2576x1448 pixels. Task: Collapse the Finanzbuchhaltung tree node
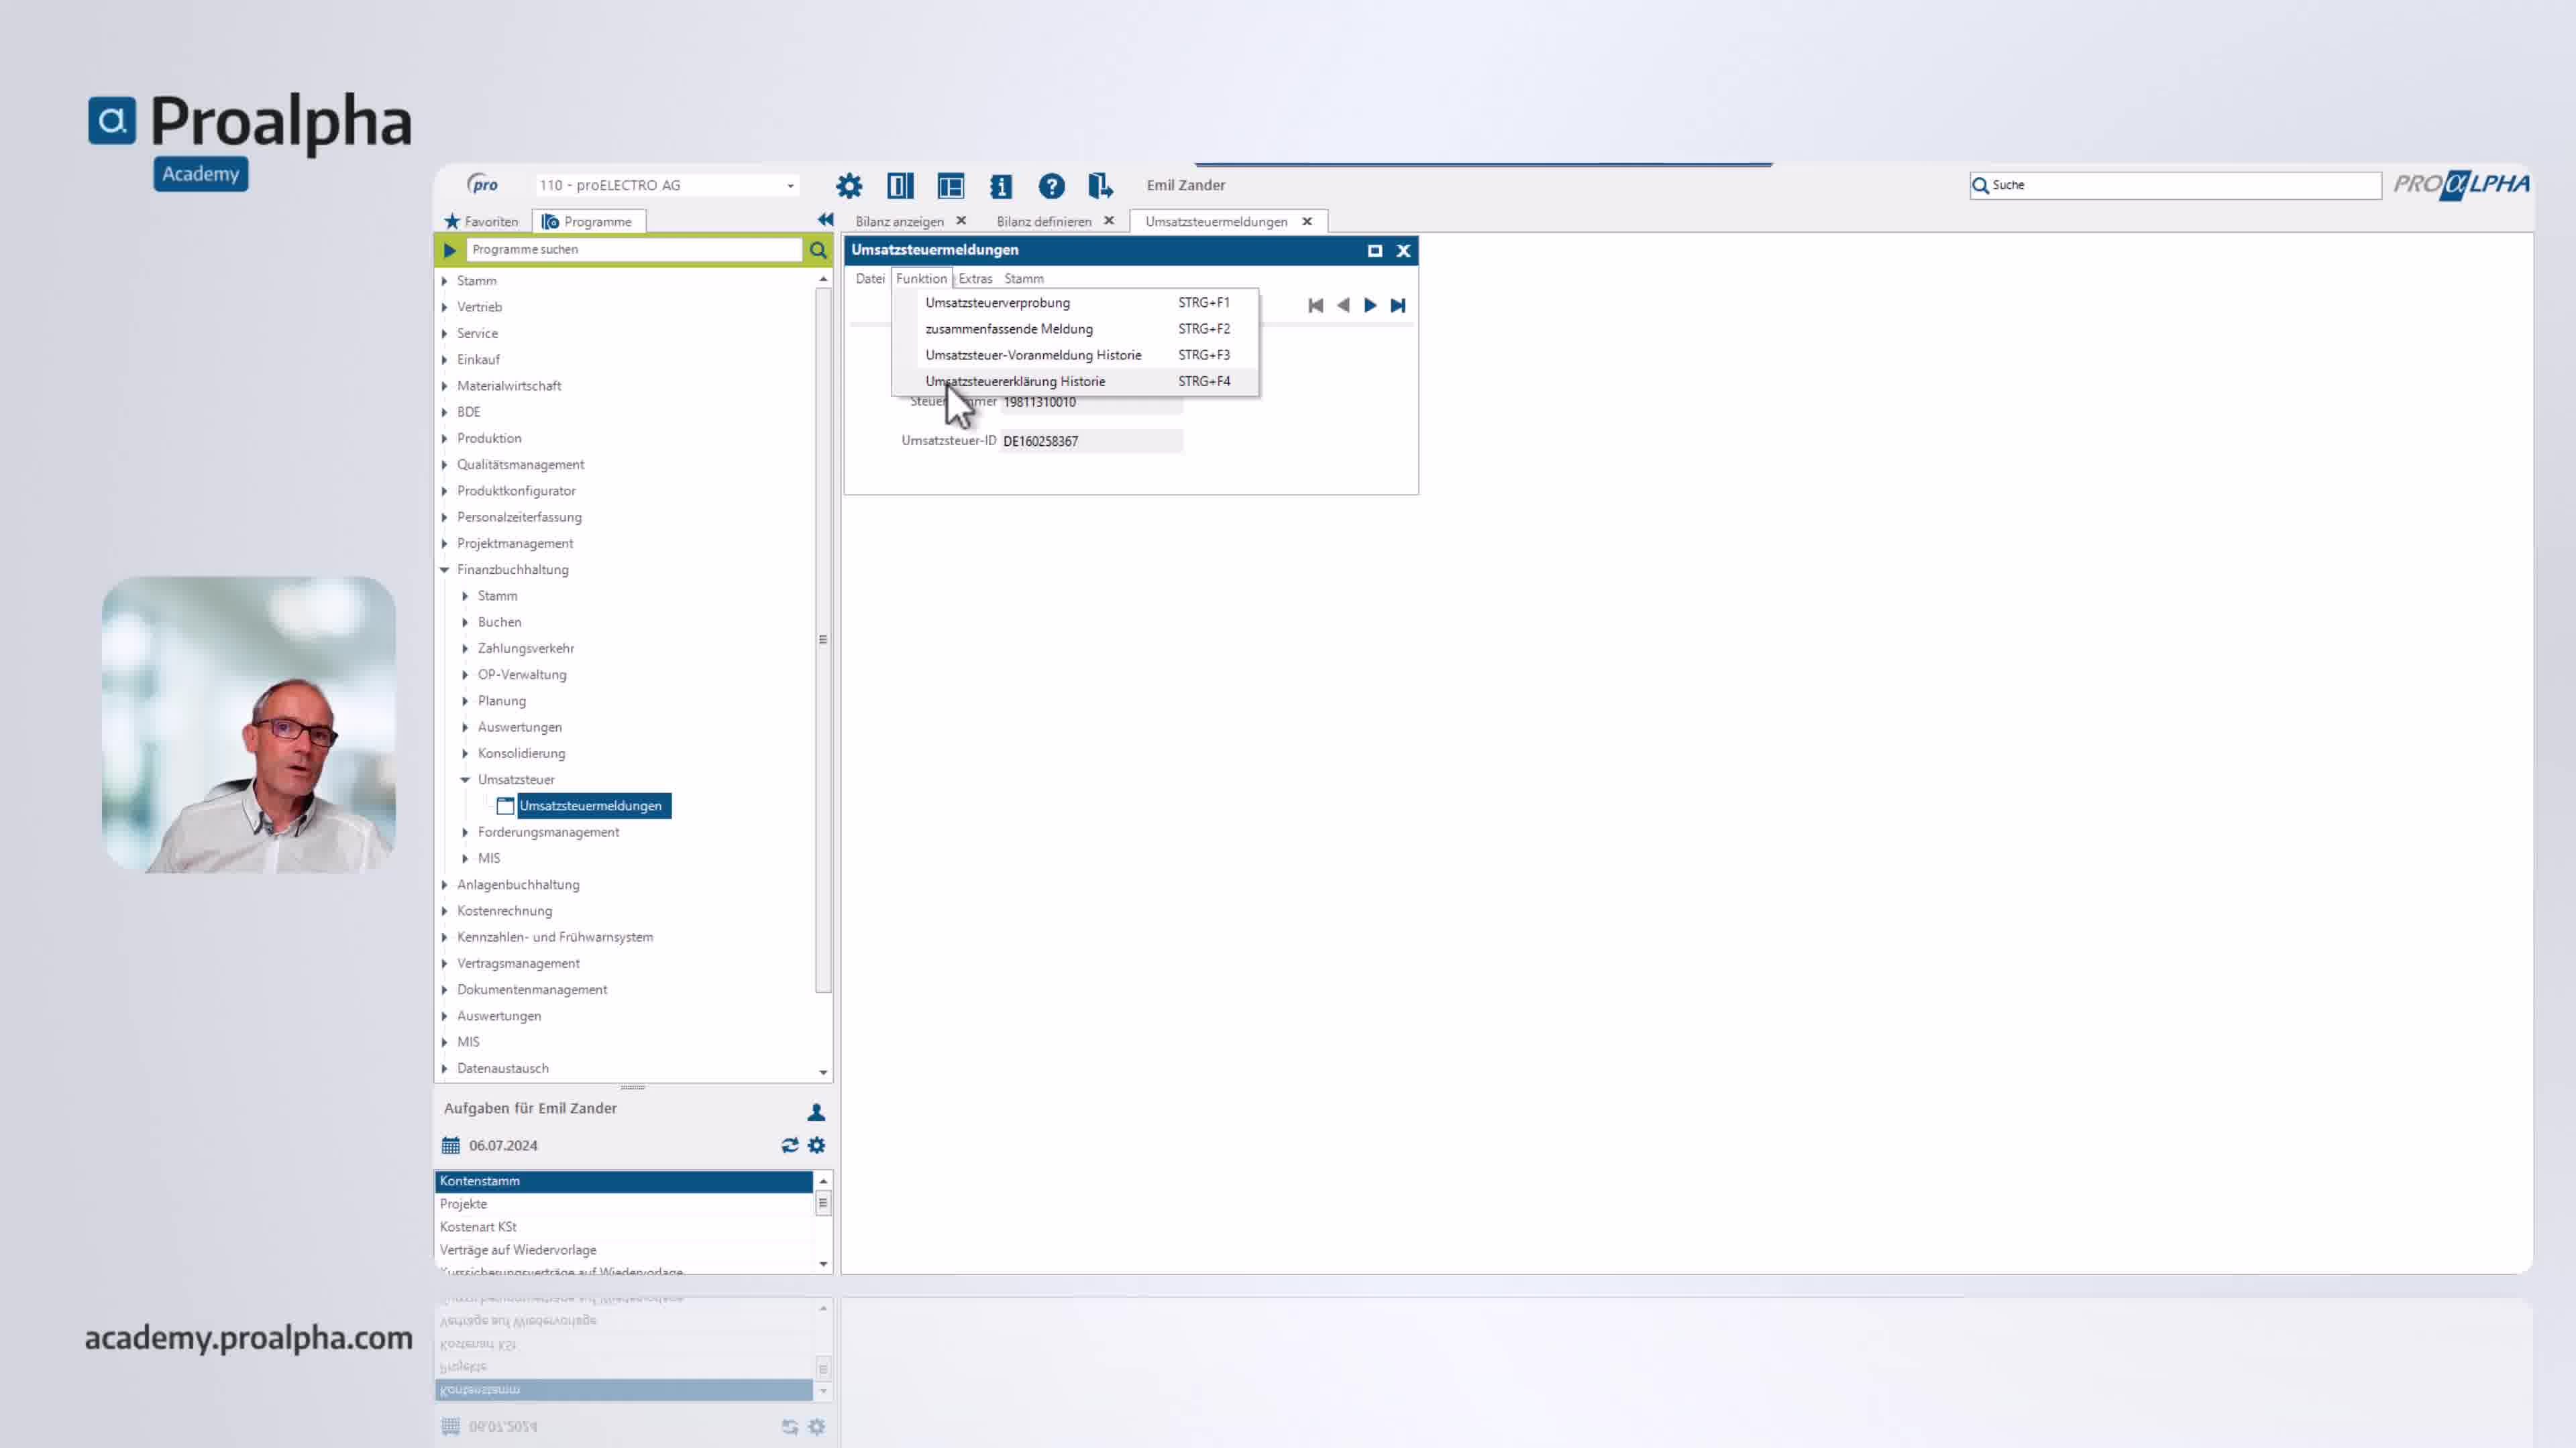pos(445,570)
